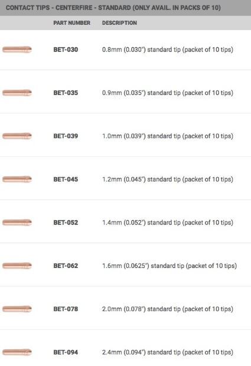The image size is (251, 366).
Task: Select part number BET-030
Action: coord(66,50)
